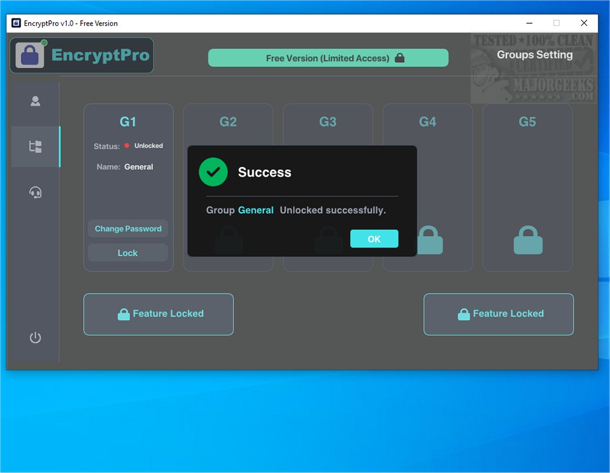Click the EncryptPro padlock logo
Viewport: 610px width, 473px height.
pyautogui.click(x=29, y=55)
